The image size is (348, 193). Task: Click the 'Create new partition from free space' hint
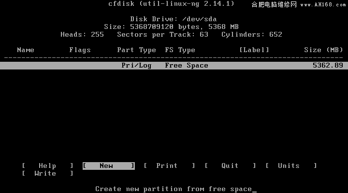(x=174, y=189)
